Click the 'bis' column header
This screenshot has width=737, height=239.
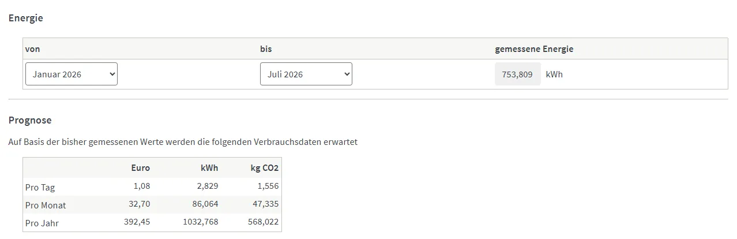[x=266, y=49]
